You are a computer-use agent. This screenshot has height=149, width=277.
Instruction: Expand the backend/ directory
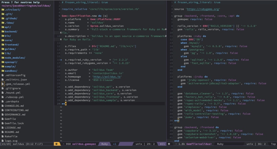11,32
